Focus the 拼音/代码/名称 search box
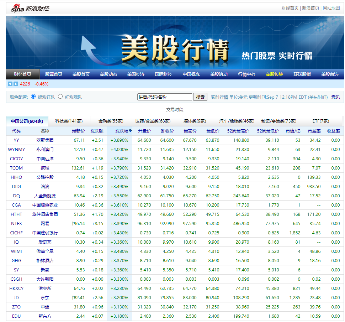 coord(165,97)
